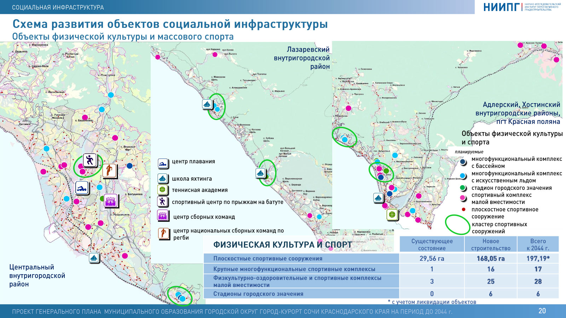Click the sailboat icon near с. Верхнехорная Щель
The height and width of the screenshot is (318, 566).
[261, 173]
